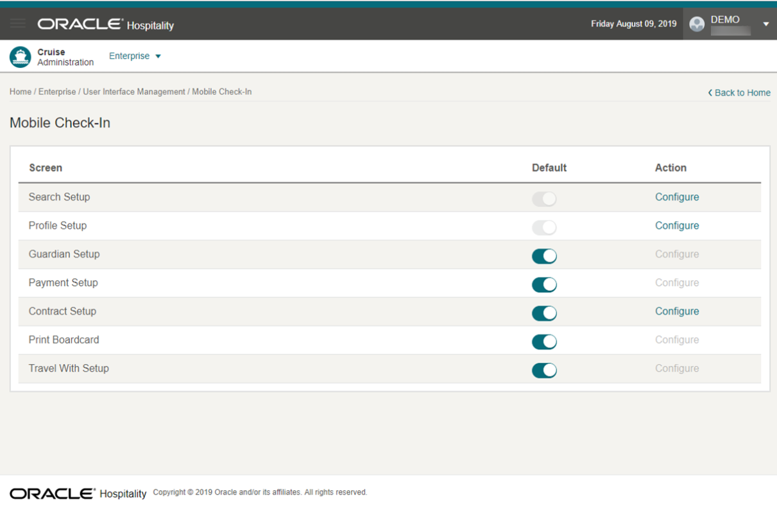Turn off the Print Boardcard switch
The height and width of the screenshot is (505, 777).
(544, 341)
